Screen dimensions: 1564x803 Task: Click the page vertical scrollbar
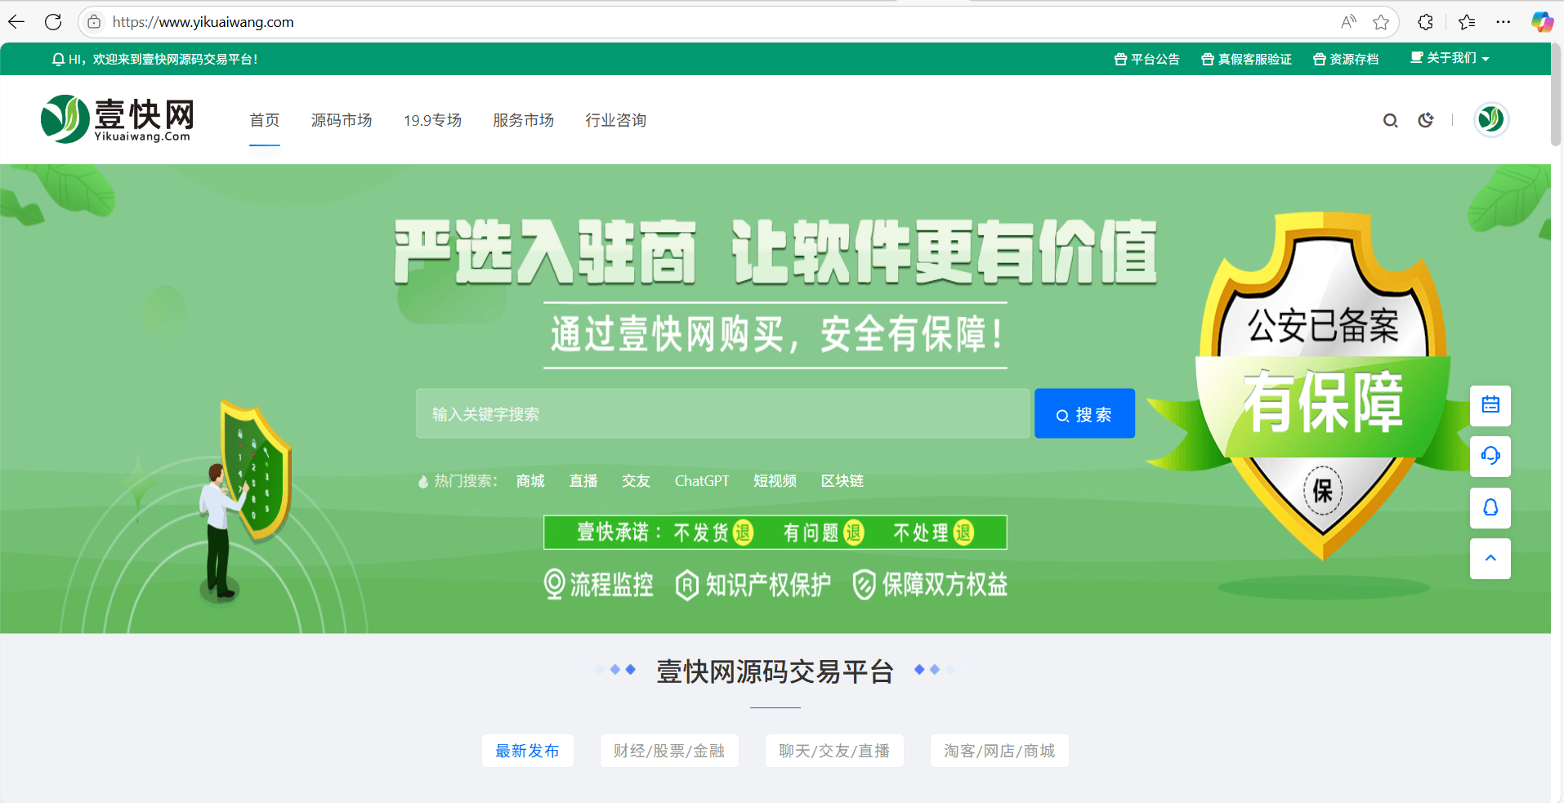(x=1557, y=95)
